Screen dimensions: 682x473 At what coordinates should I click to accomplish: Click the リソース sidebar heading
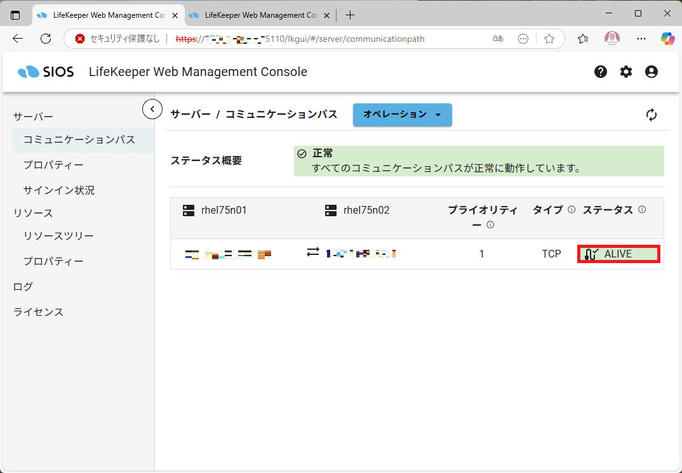(x=33, y=213)
